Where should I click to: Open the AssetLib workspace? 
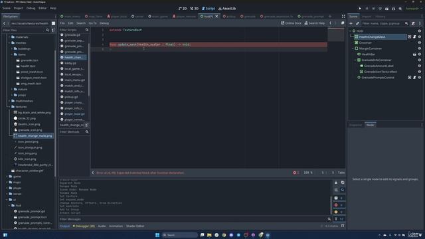[x=227, y=9]
